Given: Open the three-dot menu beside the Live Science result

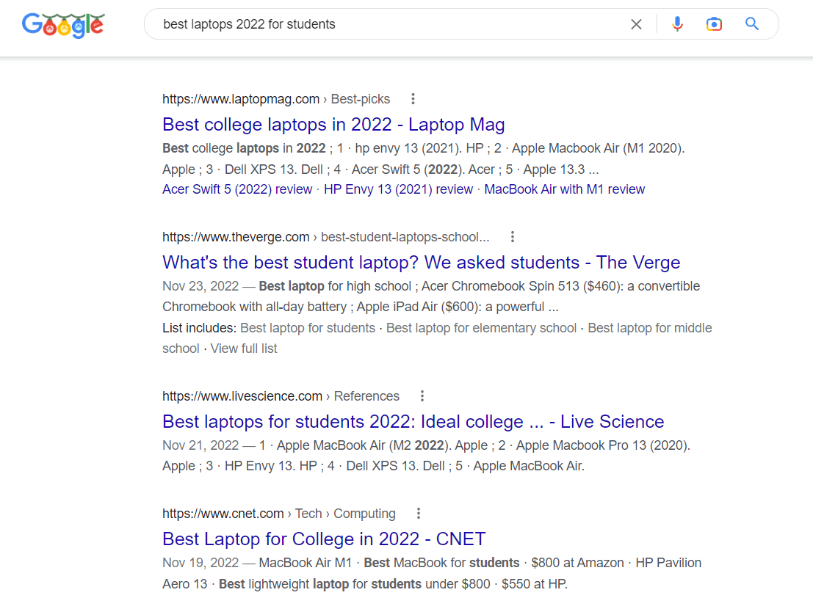Looking at the screenshot, I should [422, 395].
